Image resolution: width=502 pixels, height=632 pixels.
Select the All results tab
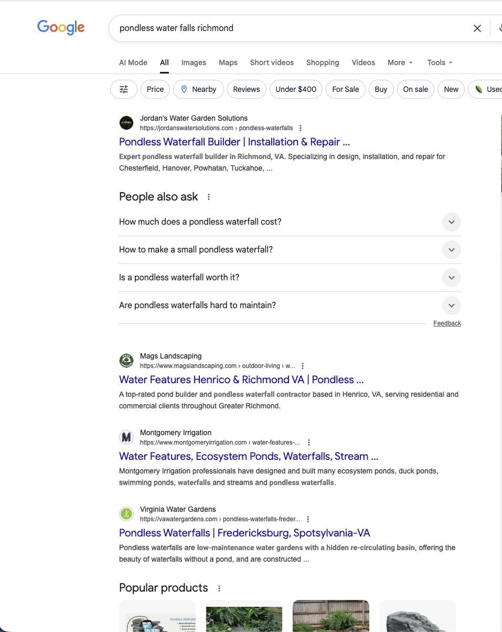pos(164,62)
